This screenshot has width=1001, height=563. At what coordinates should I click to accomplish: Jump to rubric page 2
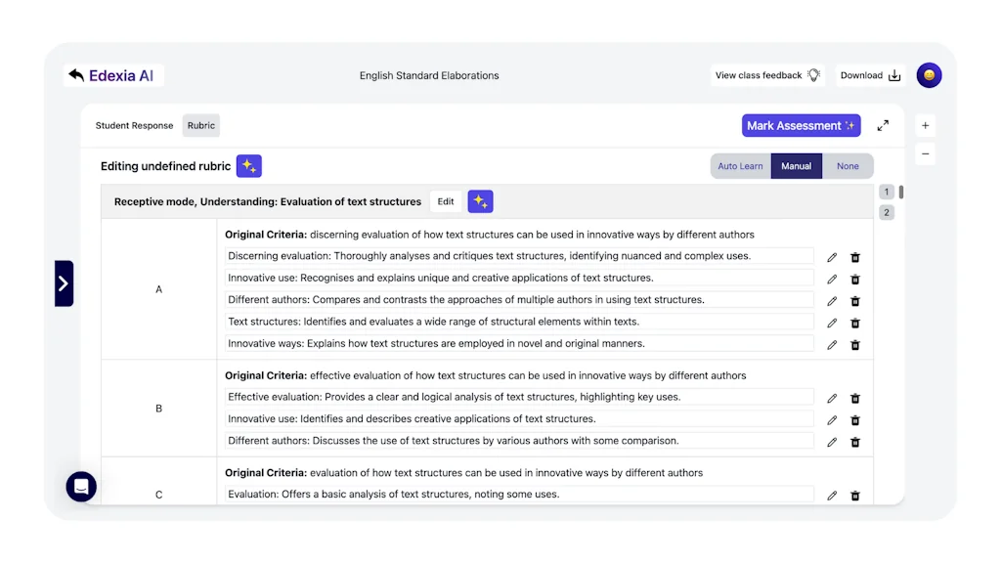coord(887,212)
